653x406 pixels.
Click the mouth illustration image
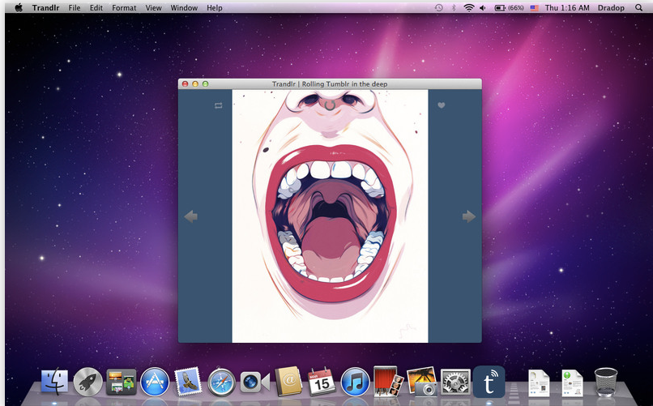point(330,216)
